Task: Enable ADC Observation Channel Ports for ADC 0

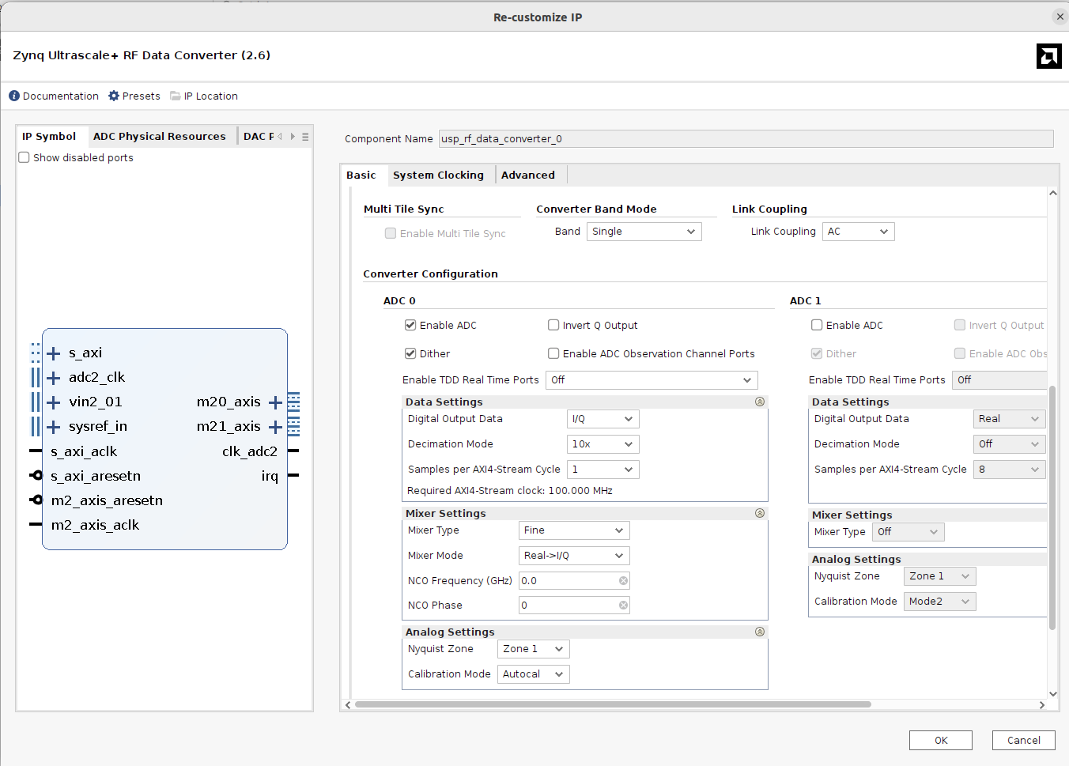Action: tap(553, 353)
